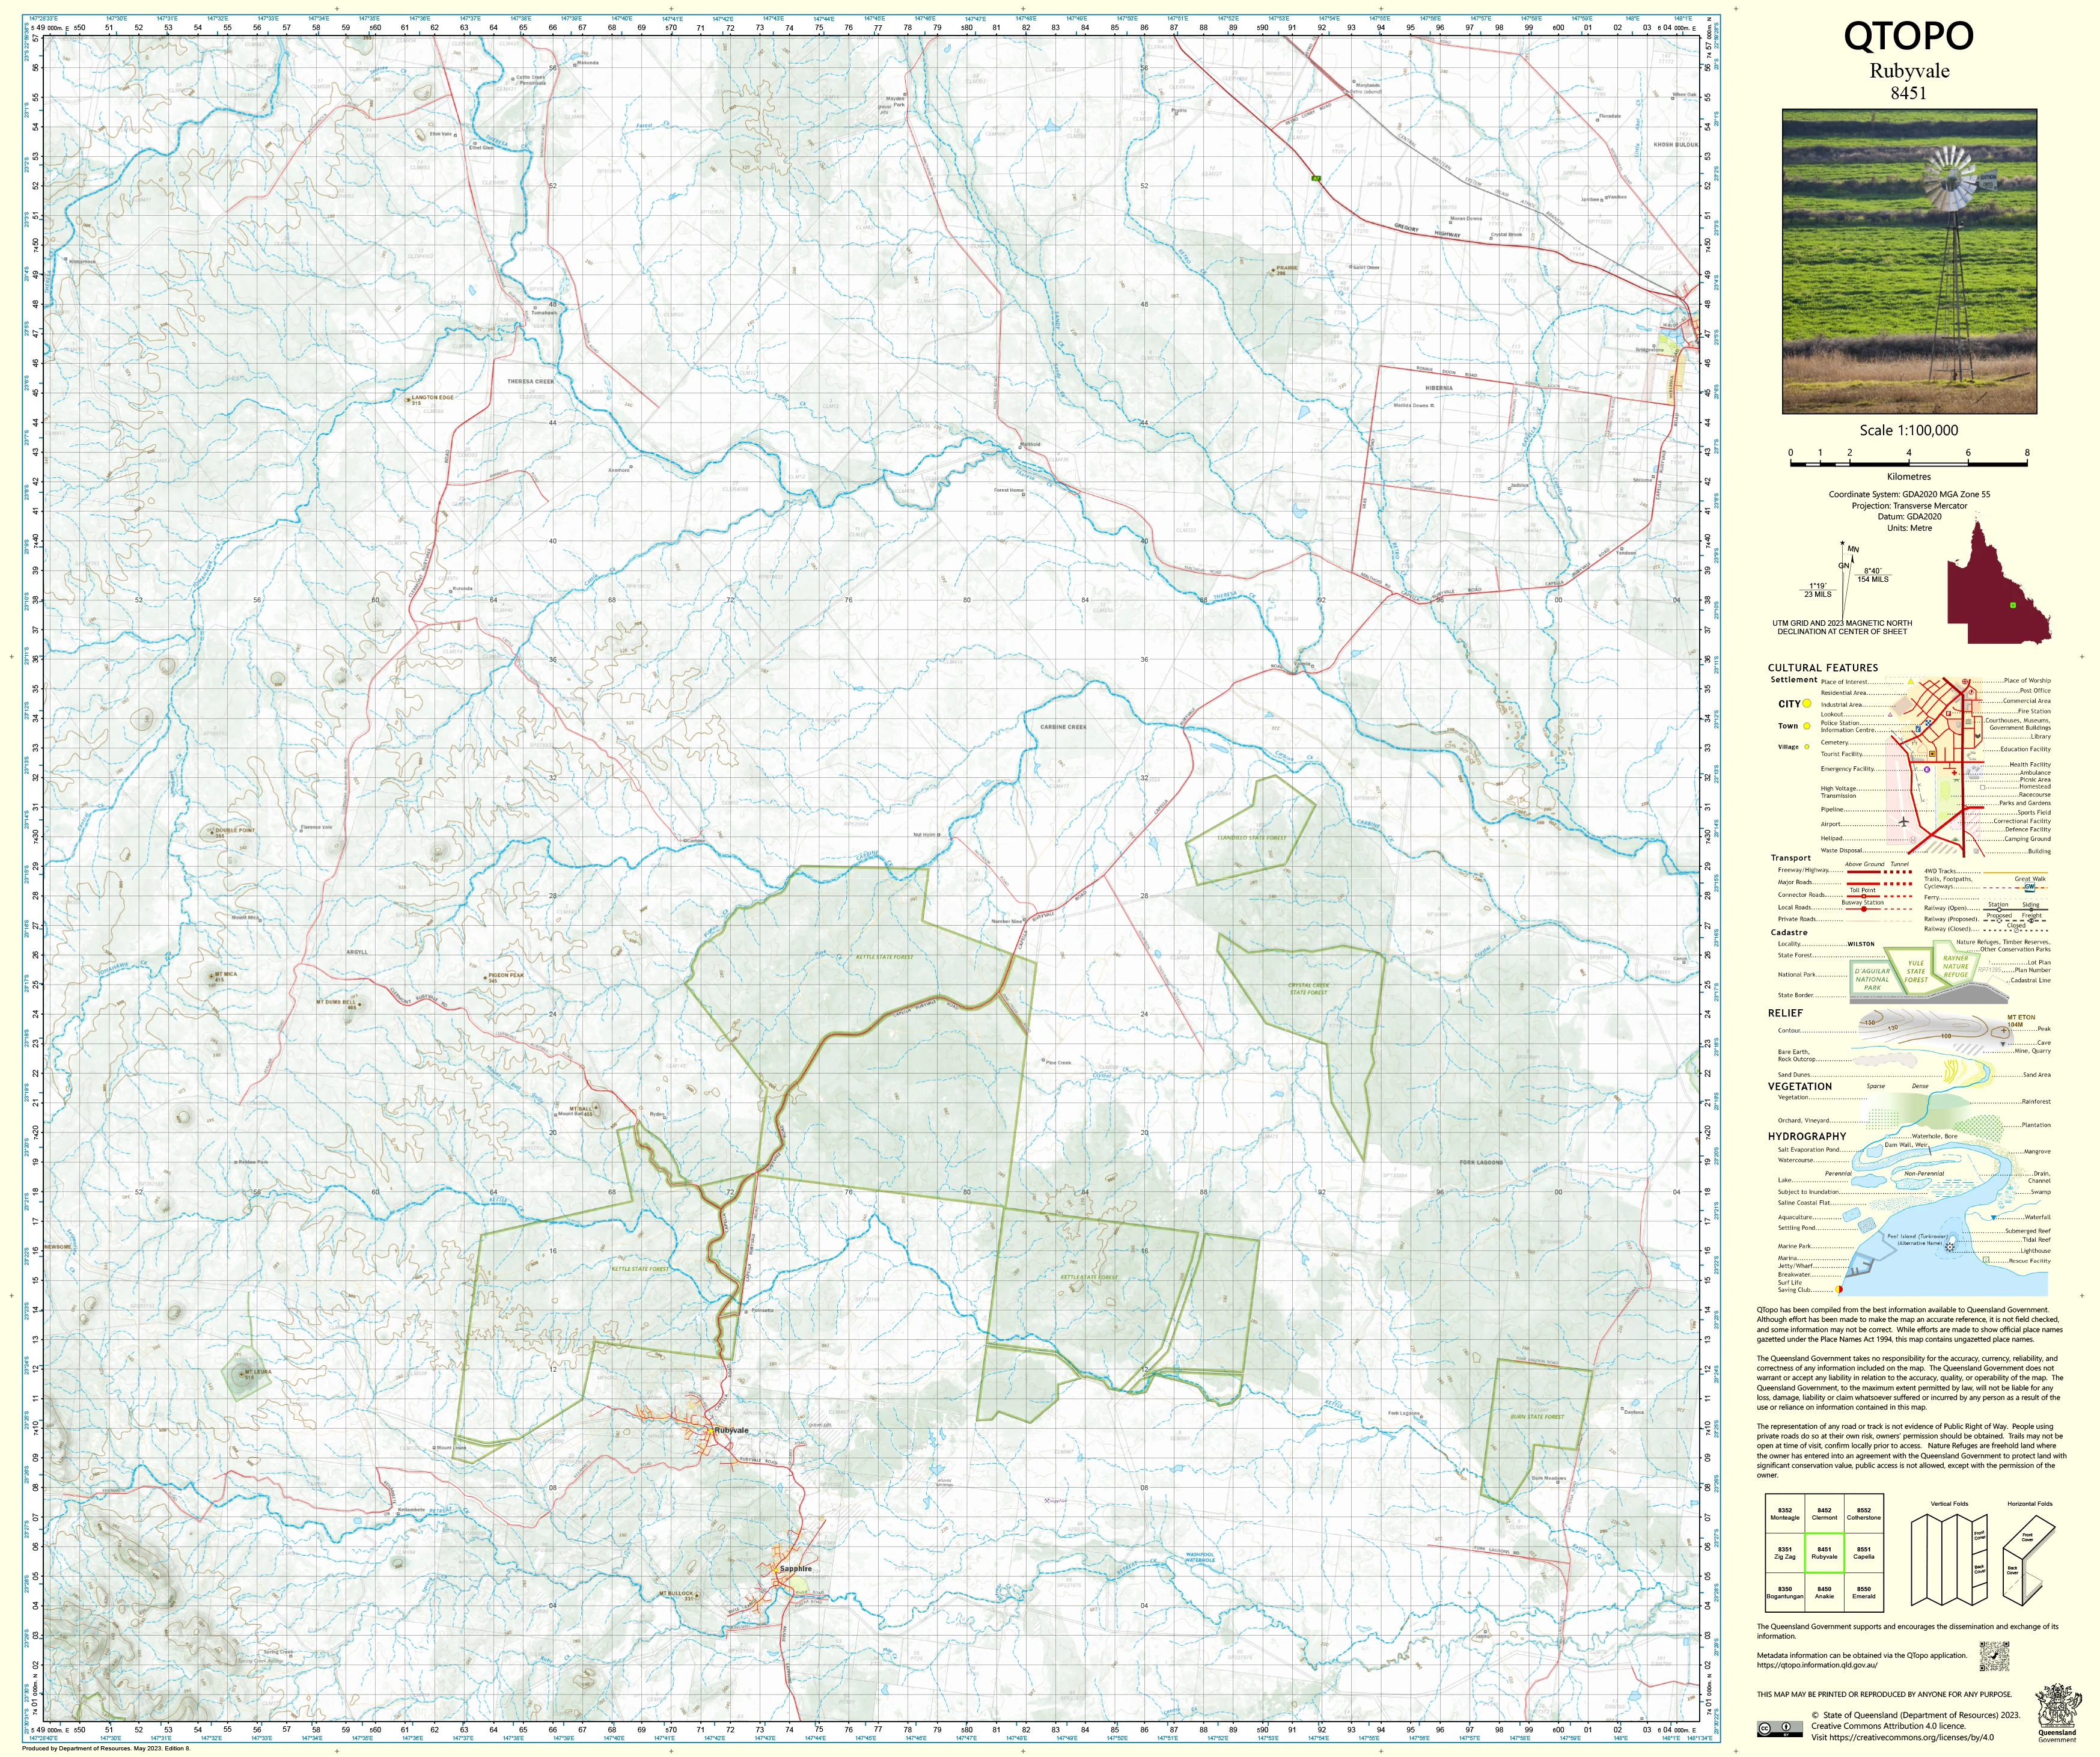
Task: Click the QTOPO title heading
Action: [1908, 36]
